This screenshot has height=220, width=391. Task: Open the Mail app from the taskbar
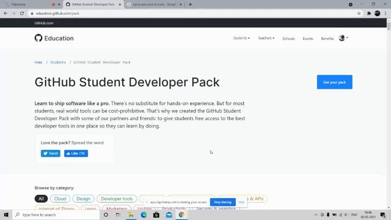(x=169, y=215)
